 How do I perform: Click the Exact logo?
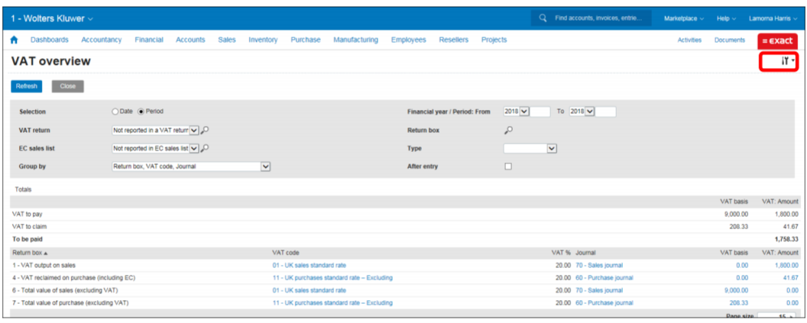(777, 40)
